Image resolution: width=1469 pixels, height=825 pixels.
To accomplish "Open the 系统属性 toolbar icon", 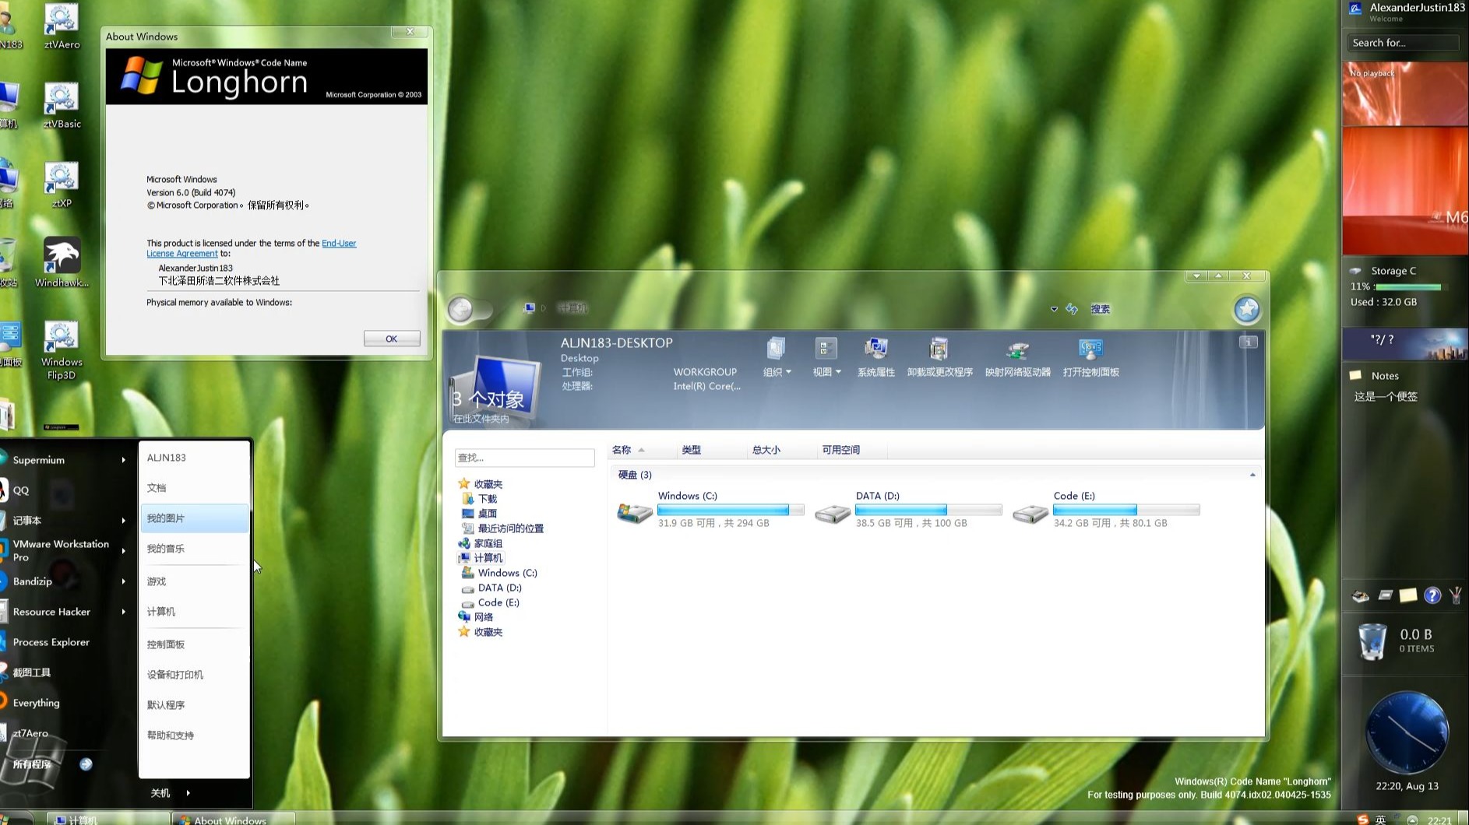I will [876, 358].
